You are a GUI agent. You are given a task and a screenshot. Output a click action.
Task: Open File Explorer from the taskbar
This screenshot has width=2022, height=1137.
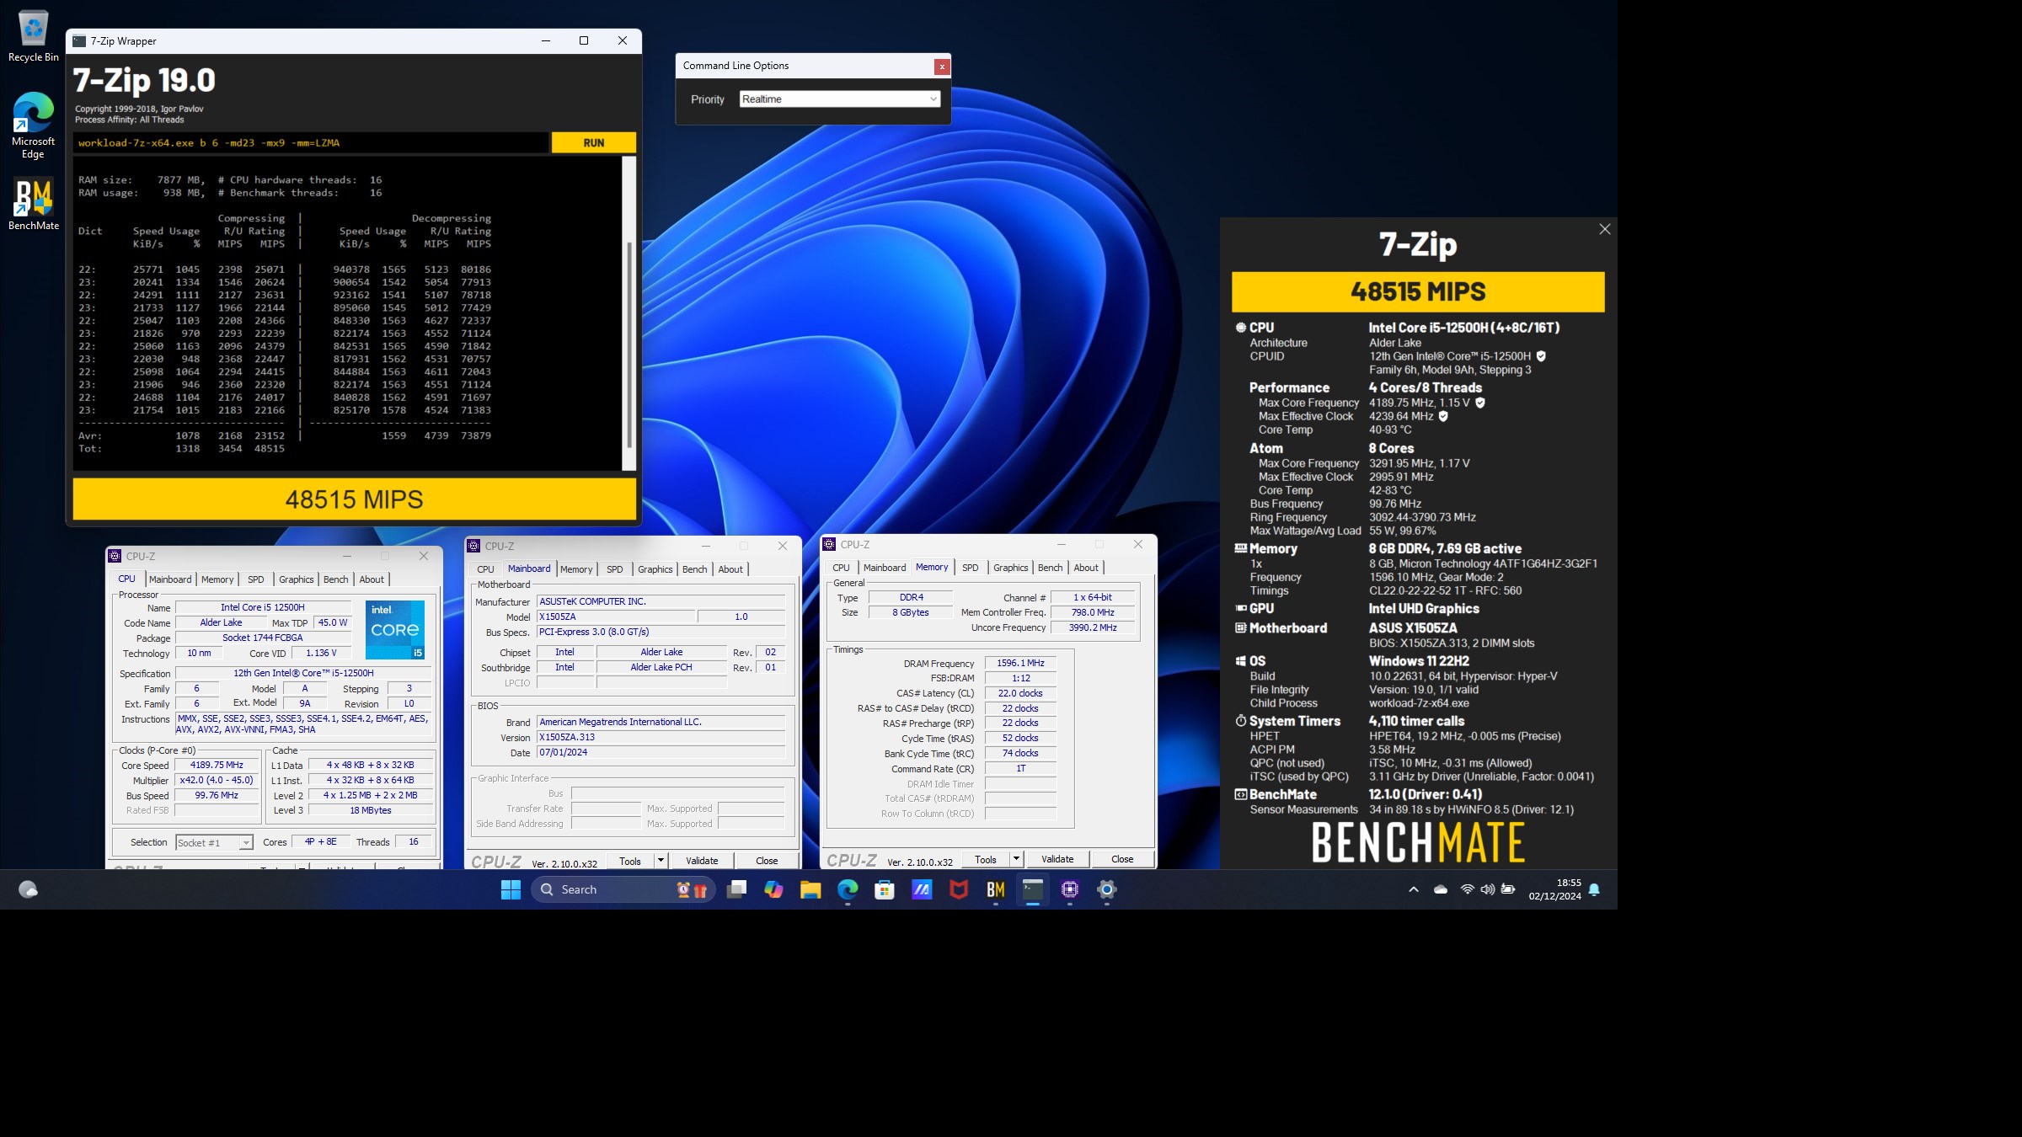(x=810, y=889)
